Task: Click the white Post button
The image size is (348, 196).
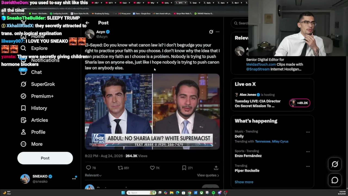Action: [x=45, y=158]
